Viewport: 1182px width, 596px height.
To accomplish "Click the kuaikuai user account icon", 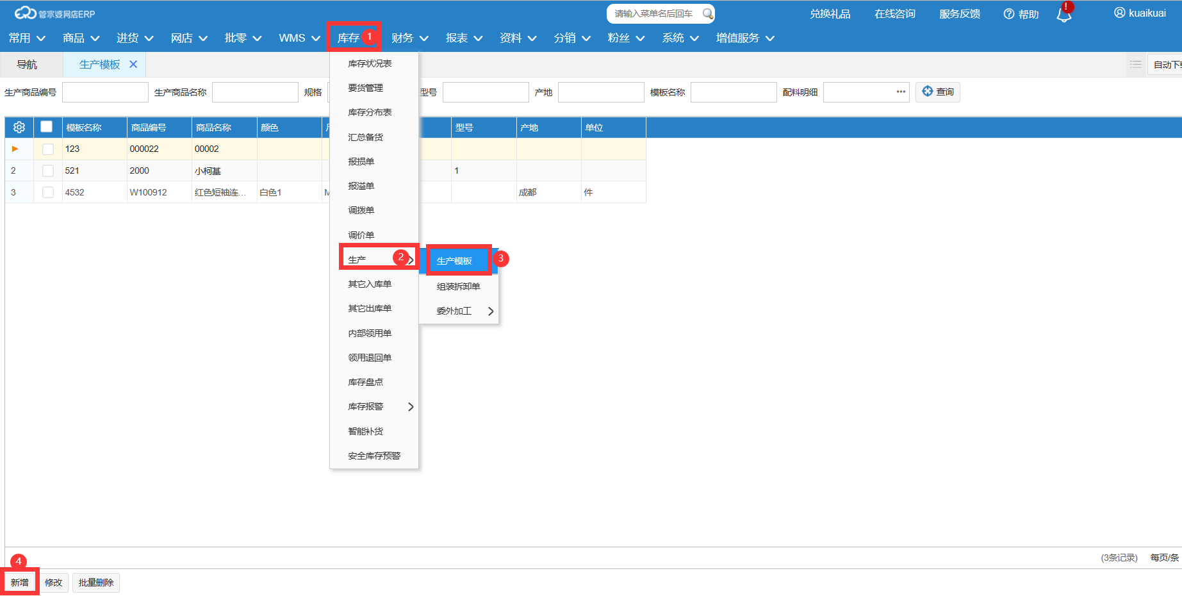I will coord(1119,13).
